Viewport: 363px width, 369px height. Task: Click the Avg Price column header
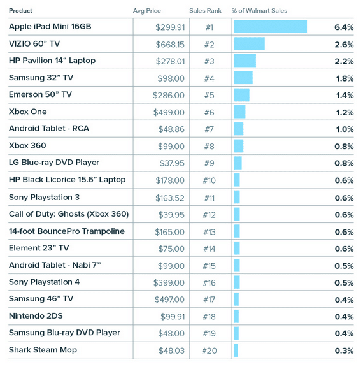(147, 11)
